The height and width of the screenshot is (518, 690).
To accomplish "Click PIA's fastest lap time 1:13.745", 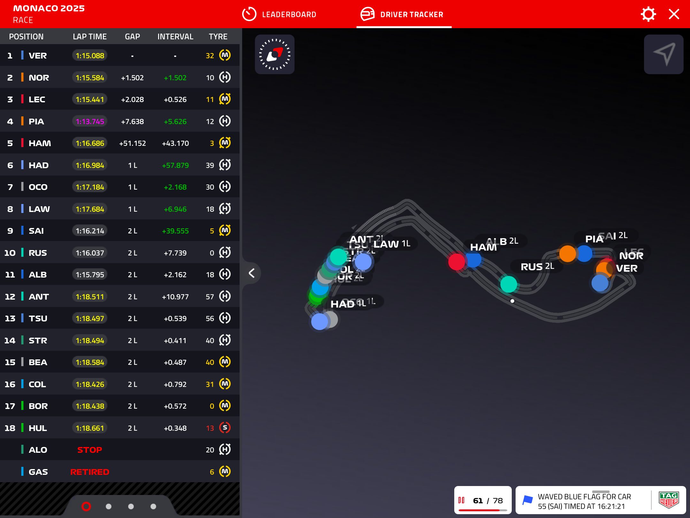I will coord(90,121).
